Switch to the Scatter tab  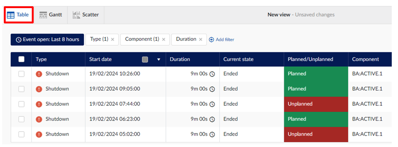(86, 15)
